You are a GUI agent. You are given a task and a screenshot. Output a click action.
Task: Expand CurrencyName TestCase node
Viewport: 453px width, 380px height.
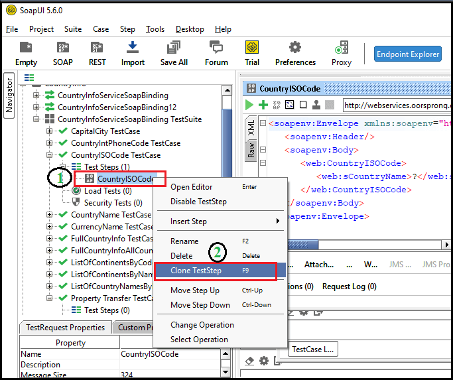coord(49,227)
